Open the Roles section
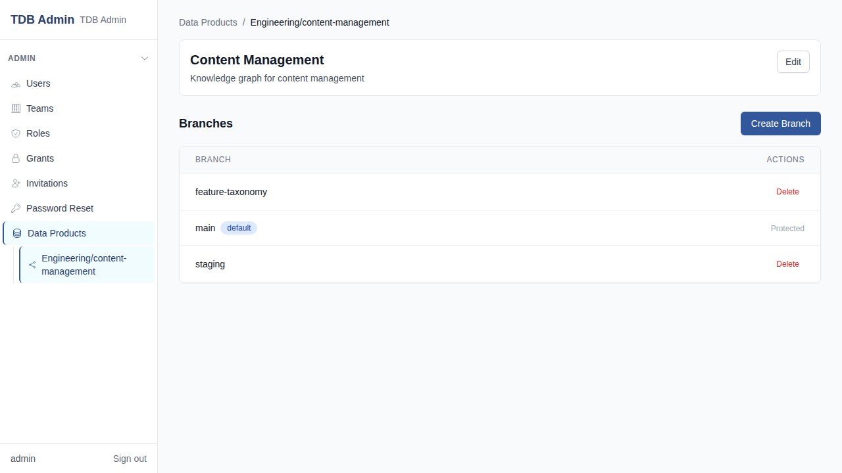 78,133
